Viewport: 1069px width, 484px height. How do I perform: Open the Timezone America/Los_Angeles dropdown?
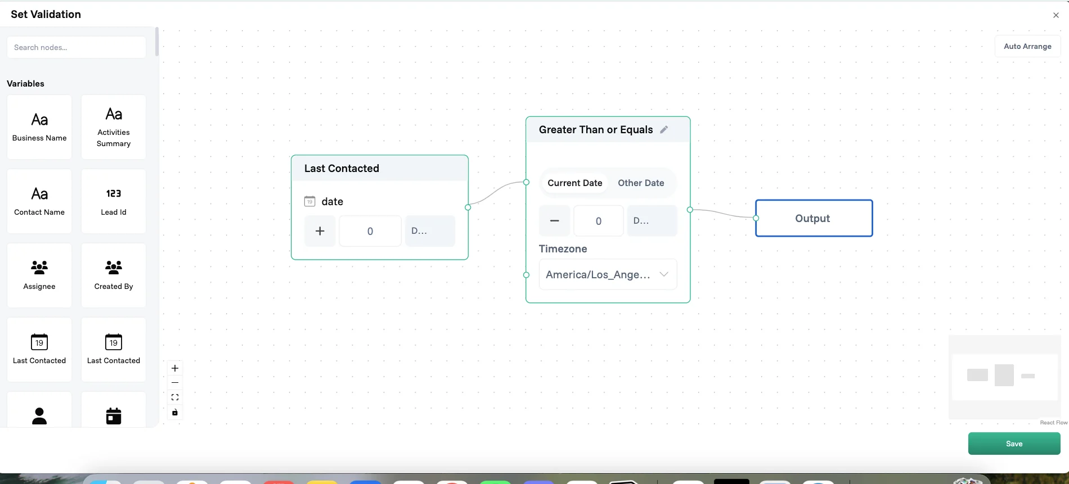(608, 274)
